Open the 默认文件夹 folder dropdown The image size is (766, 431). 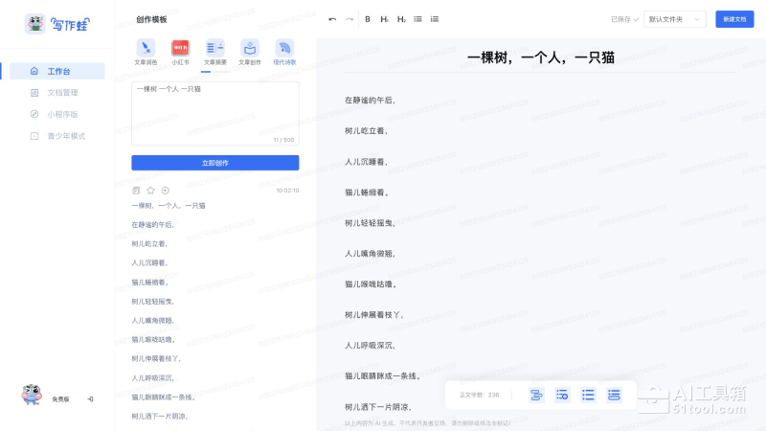point(676,19)
